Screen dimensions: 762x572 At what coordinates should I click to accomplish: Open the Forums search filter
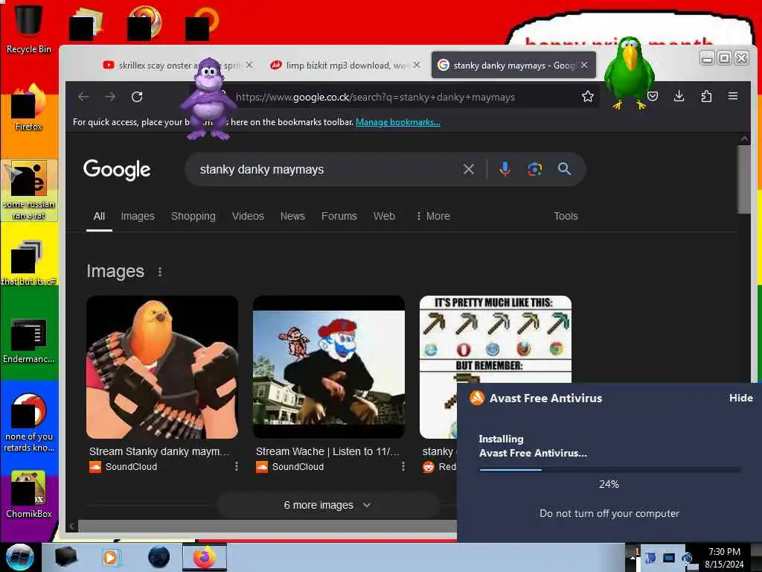[x=339, y=216]
